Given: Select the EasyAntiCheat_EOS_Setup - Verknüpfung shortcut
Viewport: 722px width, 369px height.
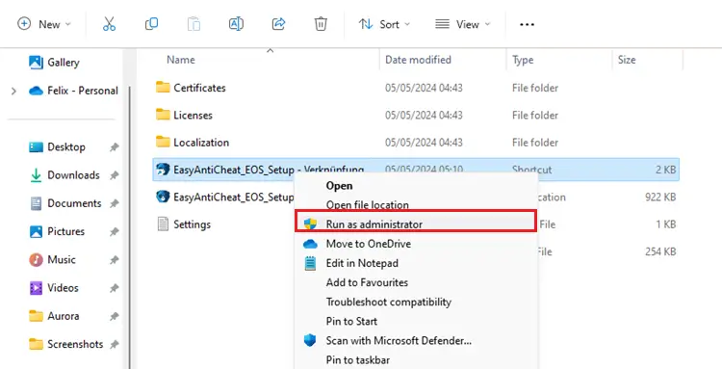Looking at the screenshot, I should point(416,170).
